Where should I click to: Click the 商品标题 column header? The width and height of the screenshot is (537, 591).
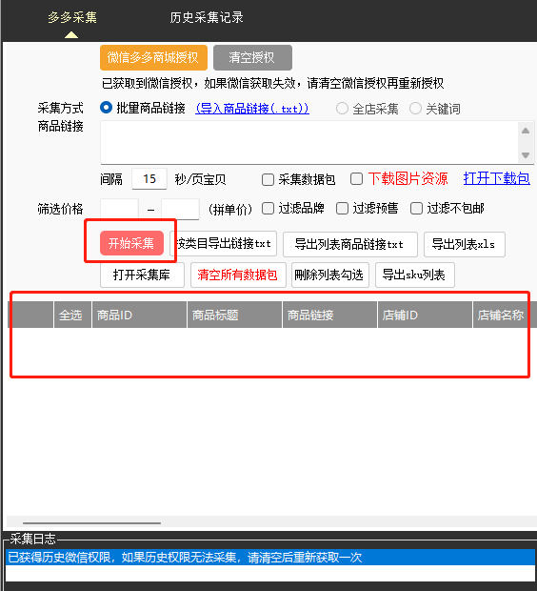234,315
